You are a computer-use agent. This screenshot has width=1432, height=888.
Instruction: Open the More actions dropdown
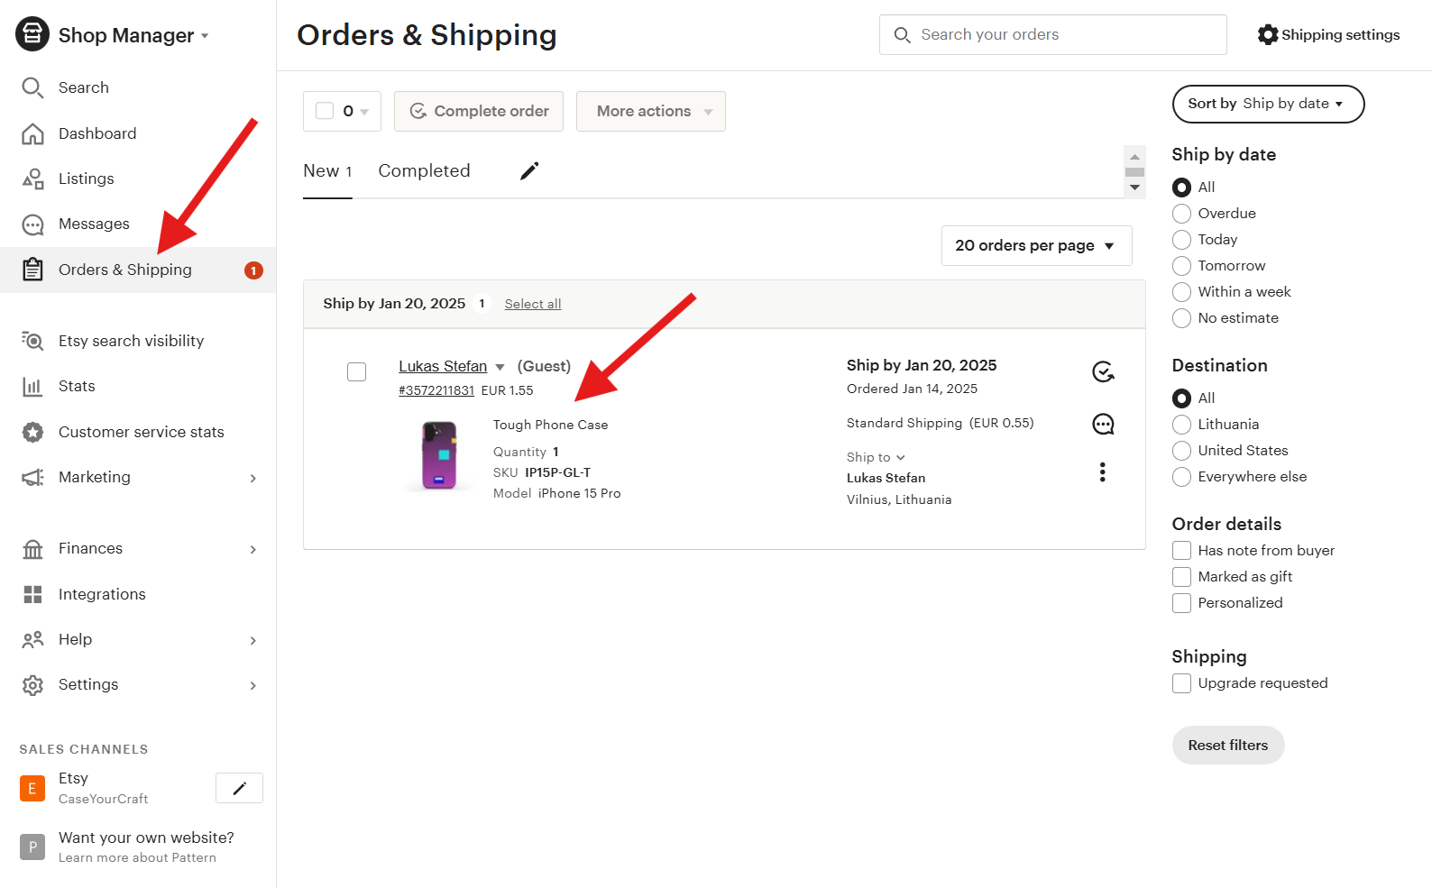(649, 111)
